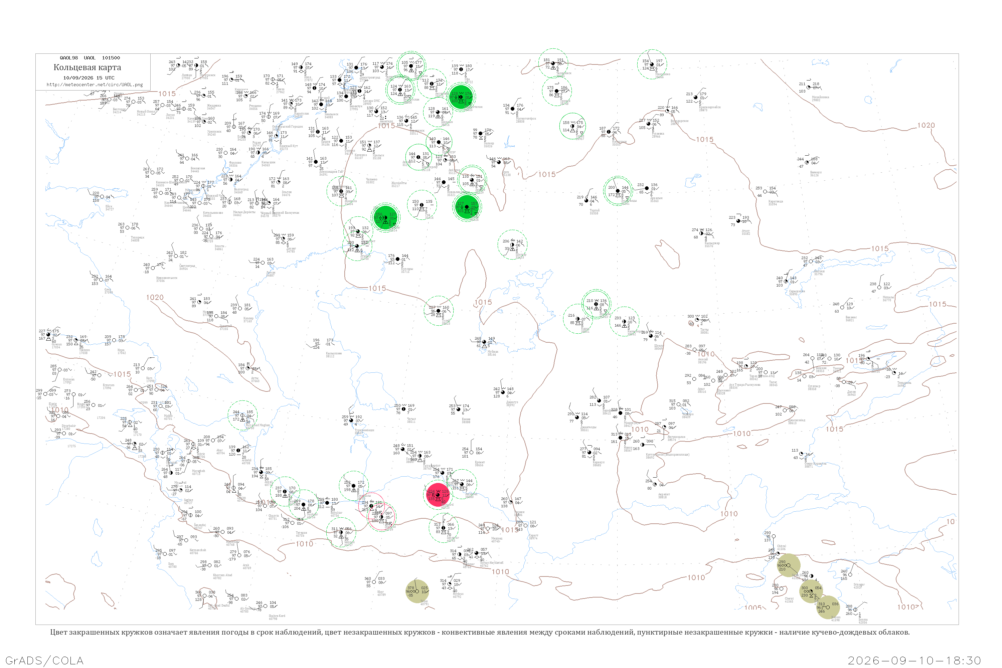The image size is (1002, 668).
Task: Click the 10/09/2026 15 UTC date text
Action: (x=89, y=78)
